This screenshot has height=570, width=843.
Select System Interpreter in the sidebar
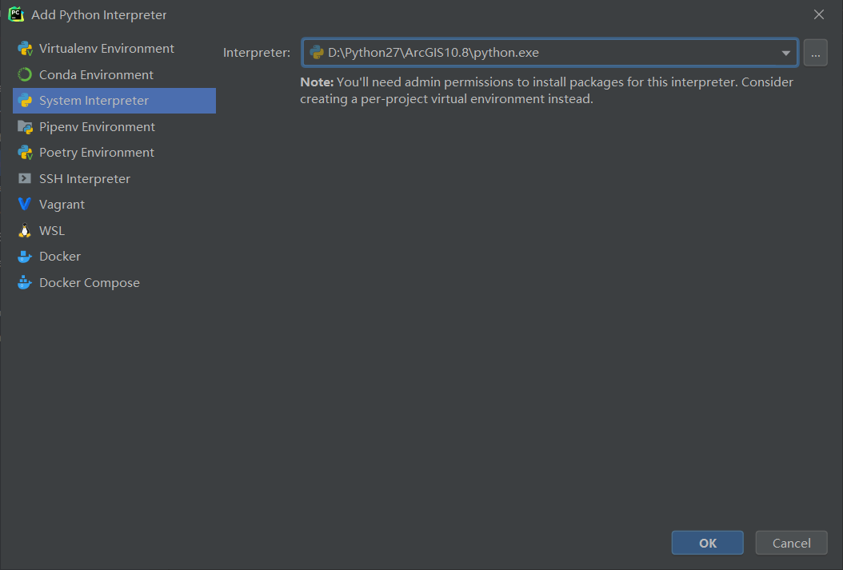click(x=94, y=101)
